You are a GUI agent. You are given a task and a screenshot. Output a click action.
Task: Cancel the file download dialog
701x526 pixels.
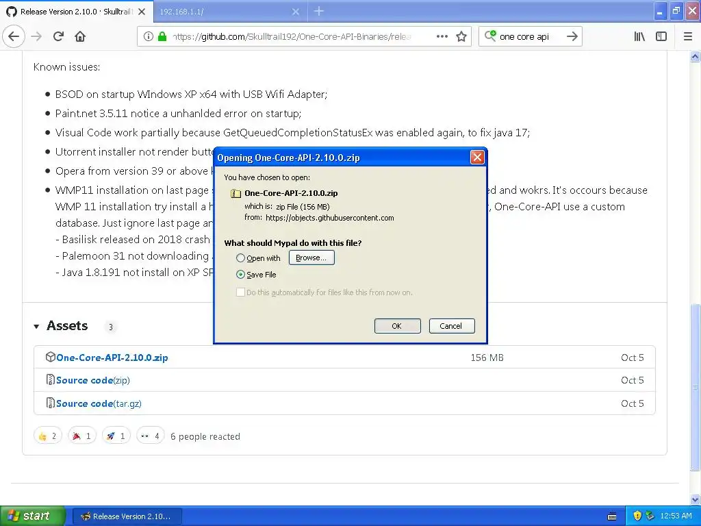point(452,326)
